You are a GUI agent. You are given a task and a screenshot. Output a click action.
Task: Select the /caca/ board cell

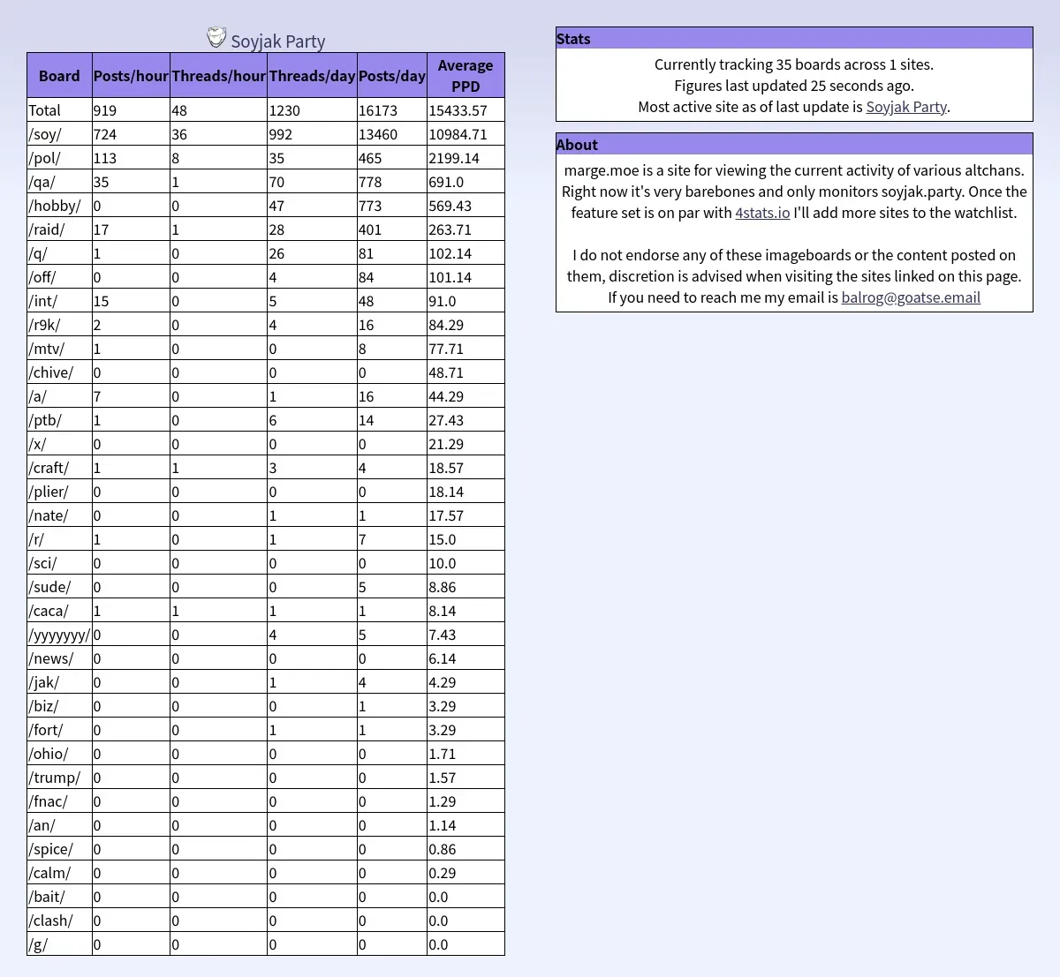[59, 611]
